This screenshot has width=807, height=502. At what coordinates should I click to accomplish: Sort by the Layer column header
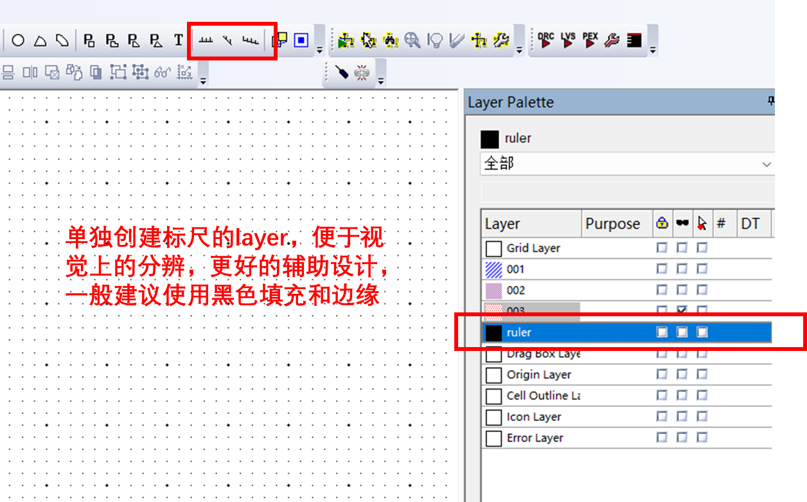click(x=531, y=224)
